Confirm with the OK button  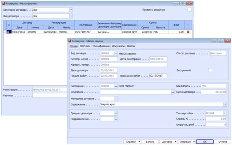[205, 142]
